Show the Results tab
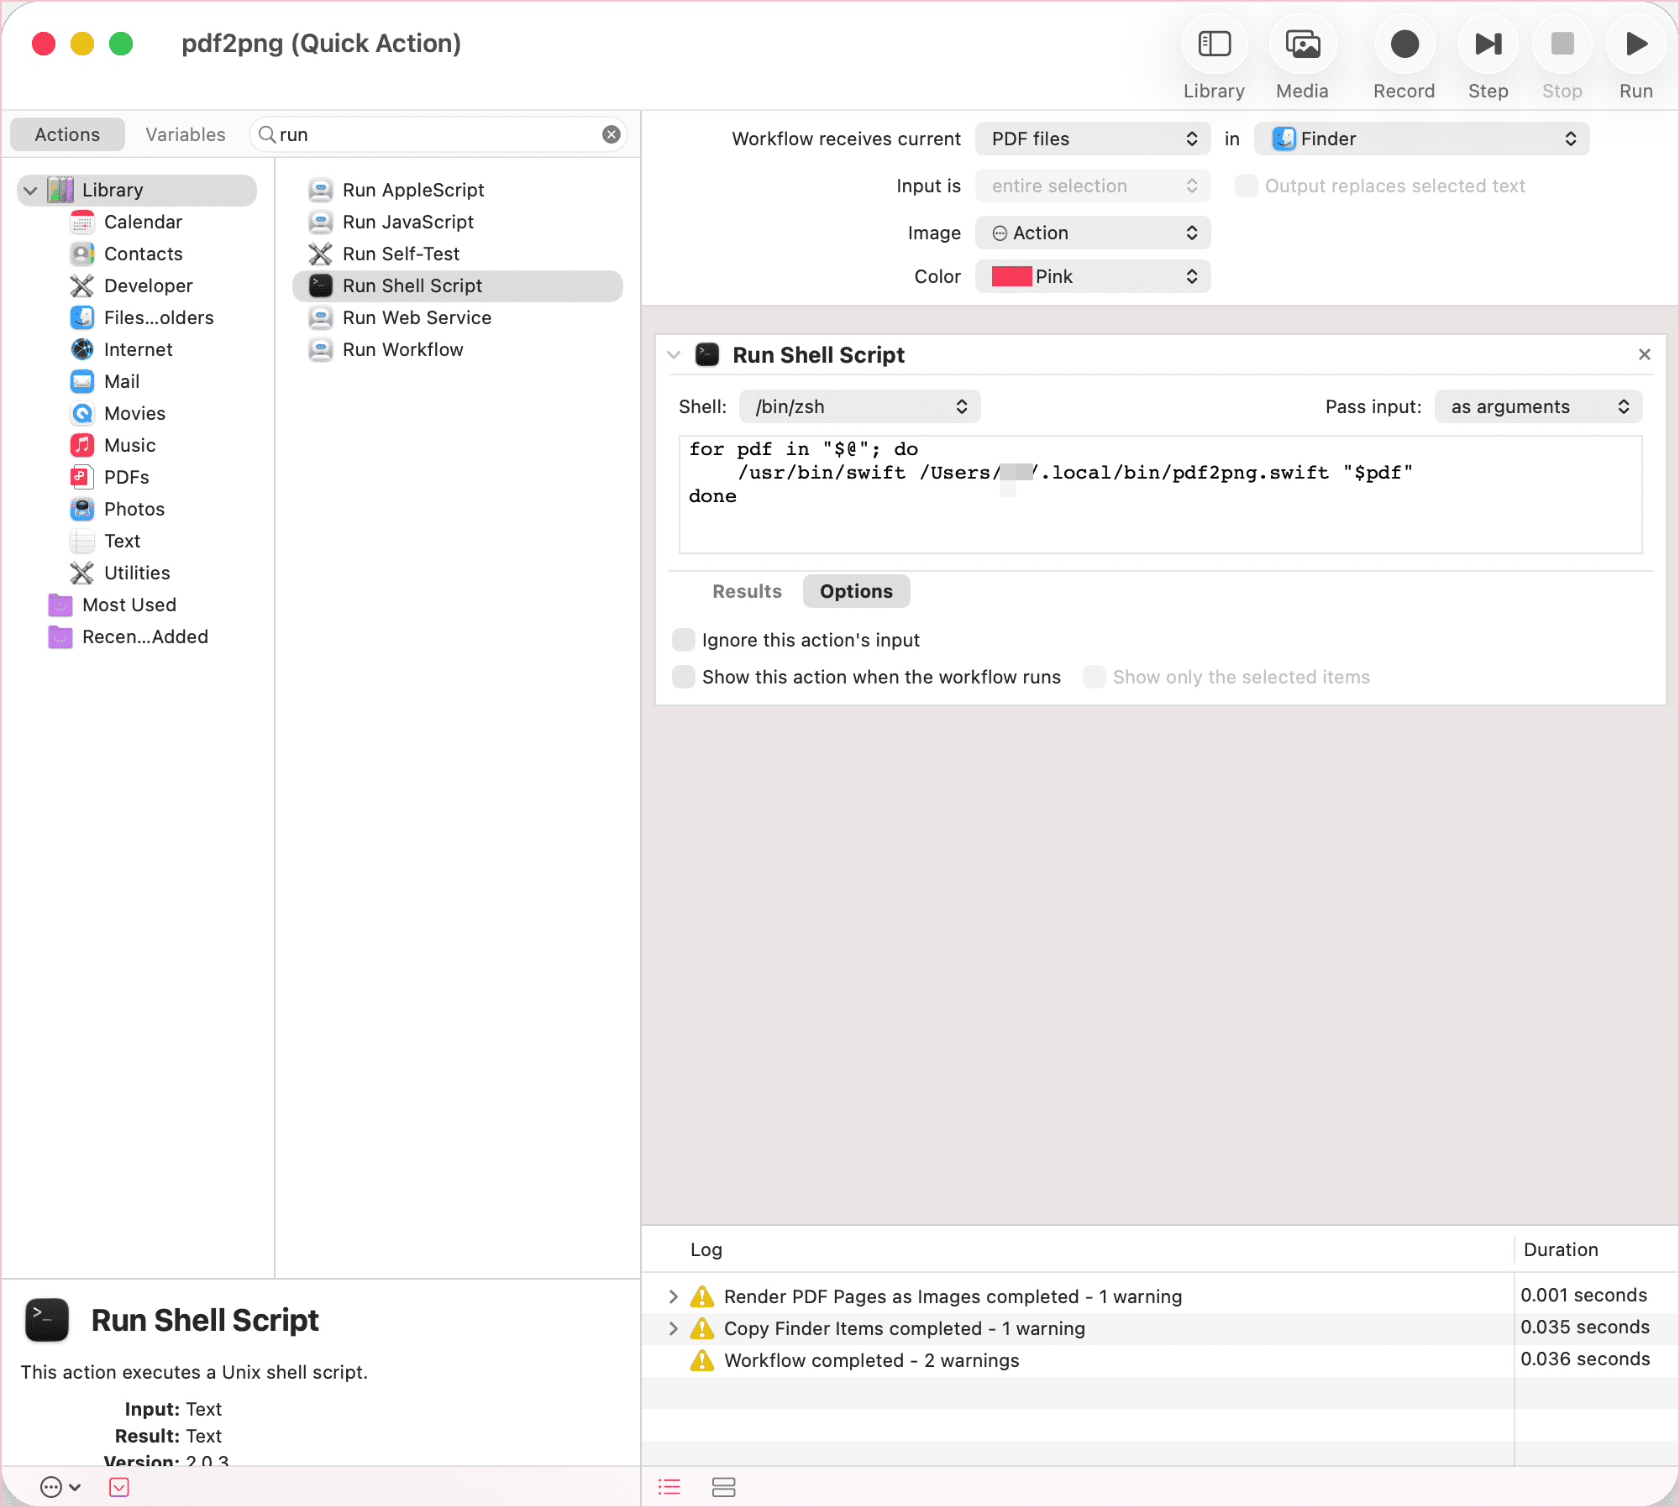 click(747, 591)
